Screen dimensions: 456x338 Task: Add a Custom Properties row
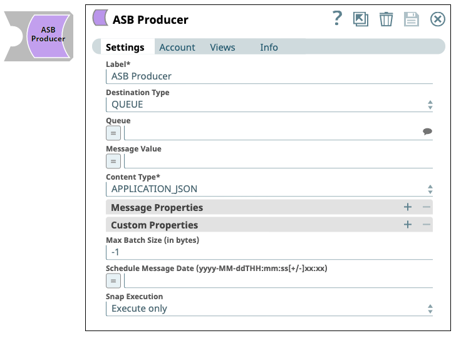tap(408, 224)
